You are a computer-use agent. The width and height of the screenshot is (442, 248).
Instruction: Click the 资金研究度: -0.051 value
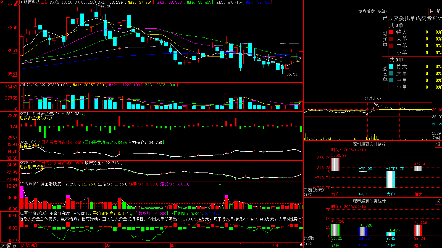coord(69,214)
